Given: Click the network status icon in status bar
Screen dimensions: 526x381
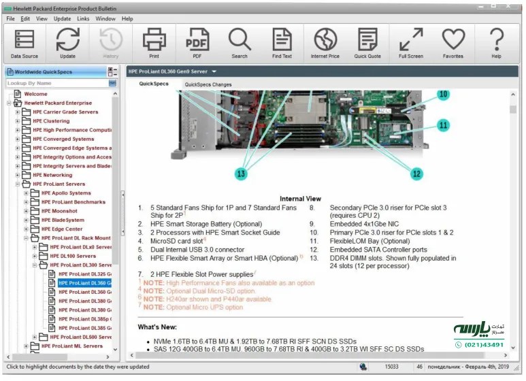Looking at the screenshot, I should tap(363, 367).
